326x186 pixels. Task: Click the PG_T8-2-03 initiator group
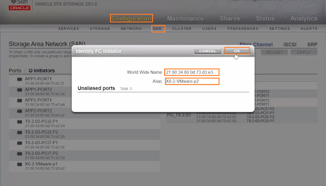[x=179, y=115]
